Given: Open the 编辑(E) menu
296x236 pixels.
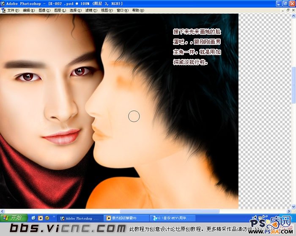Looking at the screenshot, I should (x=29, y=11).
